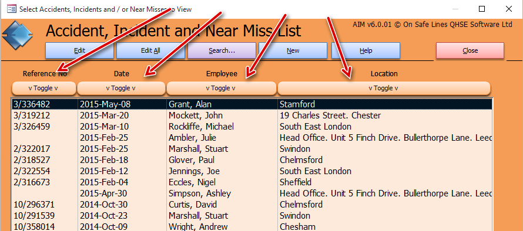Image resolution: width=523 pixels, height=231 pixels.
Task: Select employee Simpson, Ashley
Action: coord(200,193)
